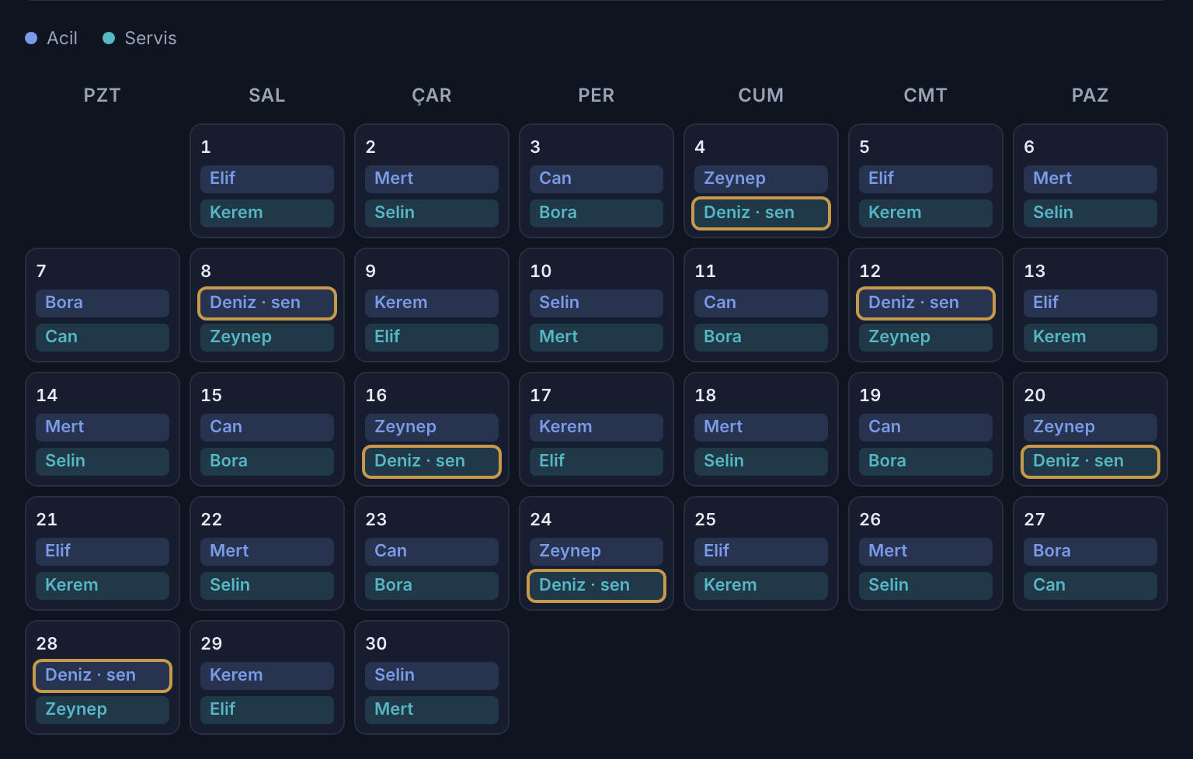Open Mert's Acil shift on day 26
Image resolution: width=1193 pixels, height=759 pixels.
[926, 551]
